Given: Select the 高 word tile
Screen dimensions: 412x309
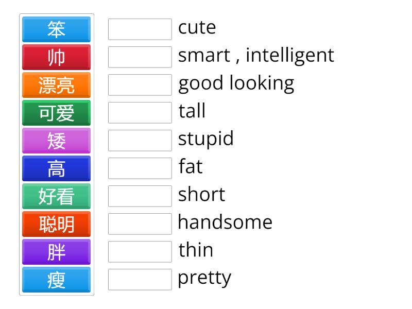Looking at the screenshot, I should [56, 168].
